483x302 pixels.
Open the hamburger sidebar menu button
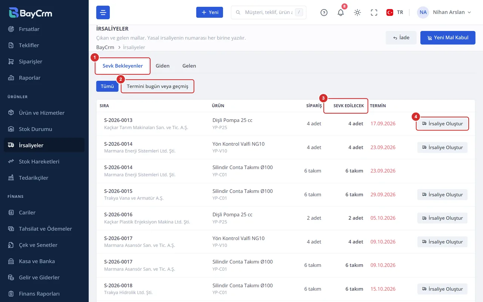[x=103, y=12]
